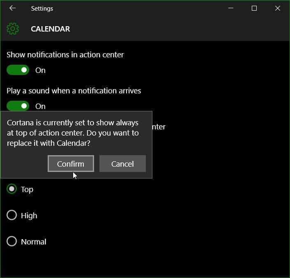Cancel the Cortana replacement dialog
Image resolution: width=290 pixels, height=278 pixels.
pyautogui.click(x=122, y=163)
